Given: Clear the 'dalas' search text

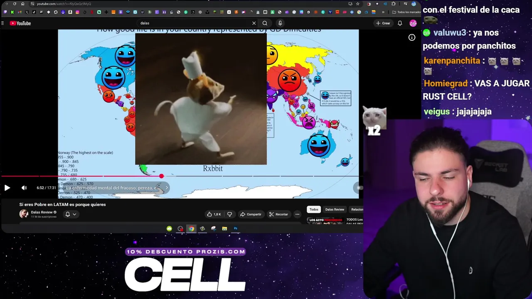Looking at the screenshot, I should (x=254, y=23).
